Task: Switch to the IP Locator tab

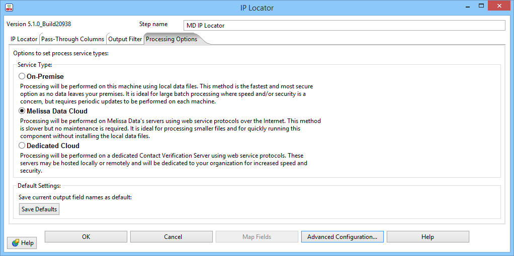Action: (24, 39)
